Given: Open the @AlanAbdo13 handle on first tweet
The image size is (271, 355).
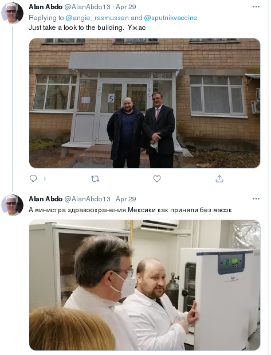Looking at the screenshot, I should [x=88, y=7].
